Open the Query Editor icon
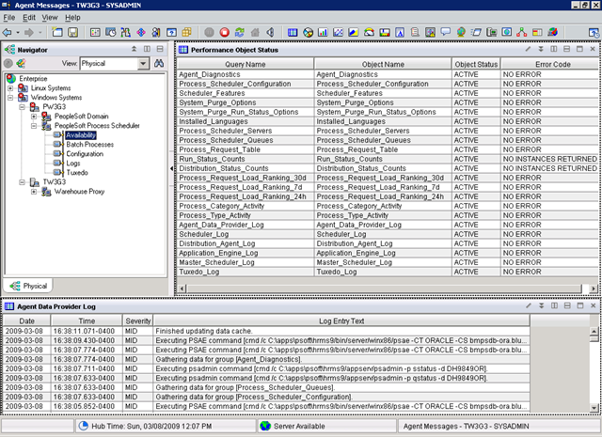 pyautogui.click(x=171, y=33)
